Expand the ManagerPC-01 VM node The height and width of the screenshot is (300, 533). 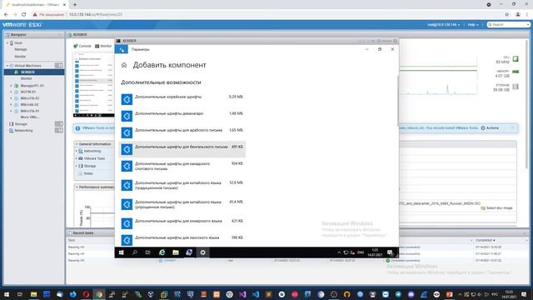tap(11, 86)
